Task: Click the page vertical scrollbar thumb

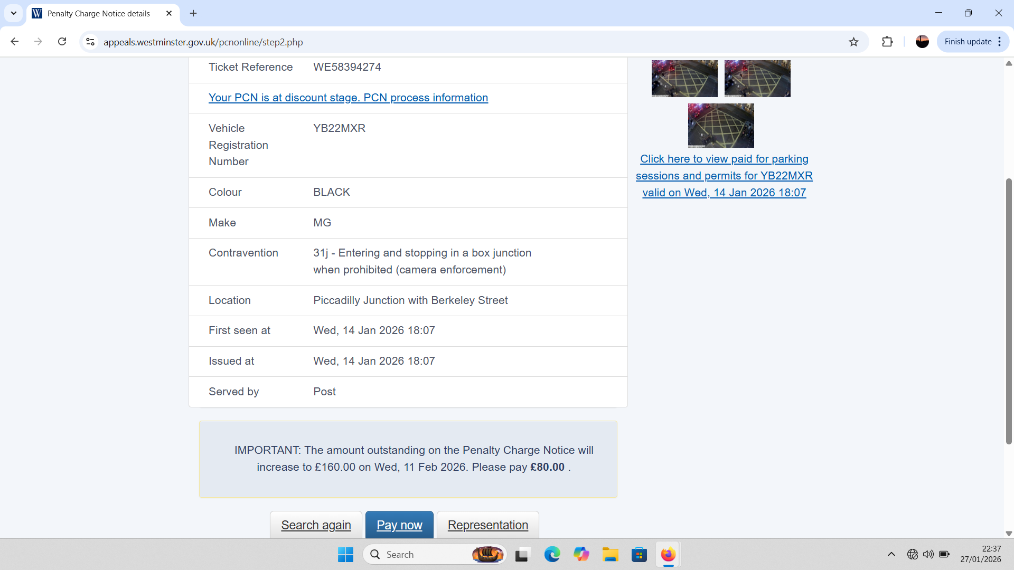Action: tap(1009, 311)
